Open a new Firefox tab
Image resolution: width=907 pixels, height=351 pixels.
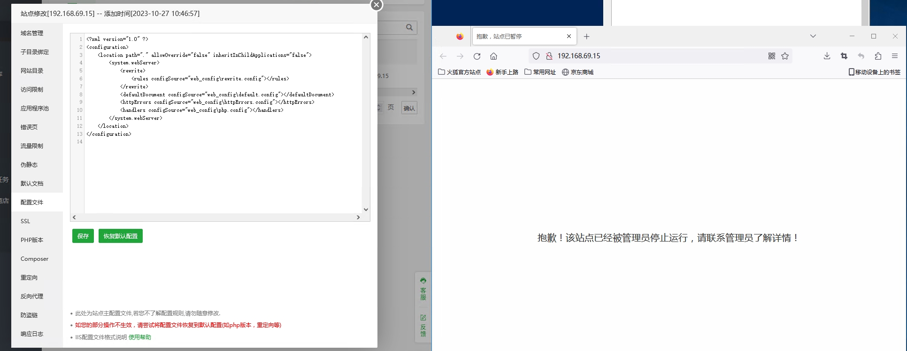(586, 36)
